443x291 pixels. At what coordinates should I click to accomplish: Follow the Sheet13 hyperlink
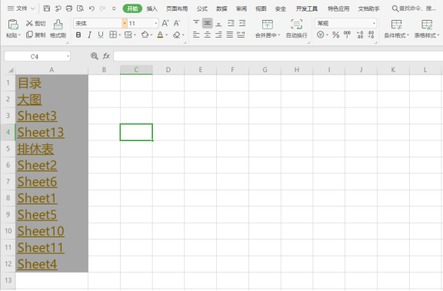41,132
